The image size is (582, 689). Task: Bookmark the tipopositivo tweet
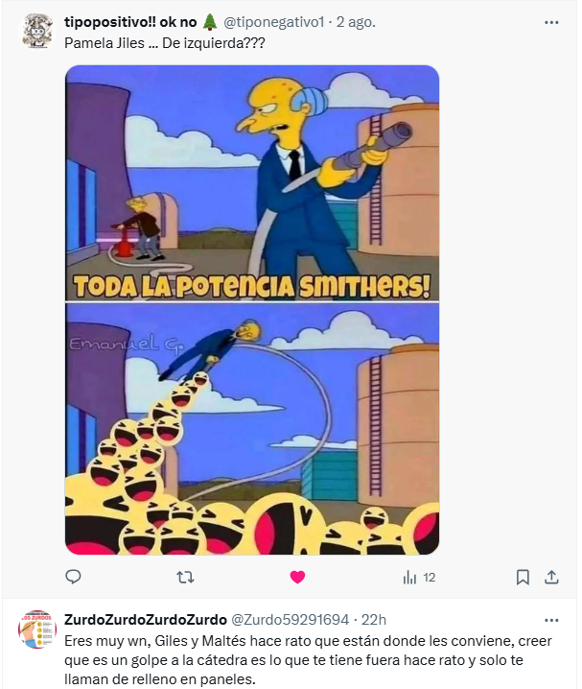[523, 577]
